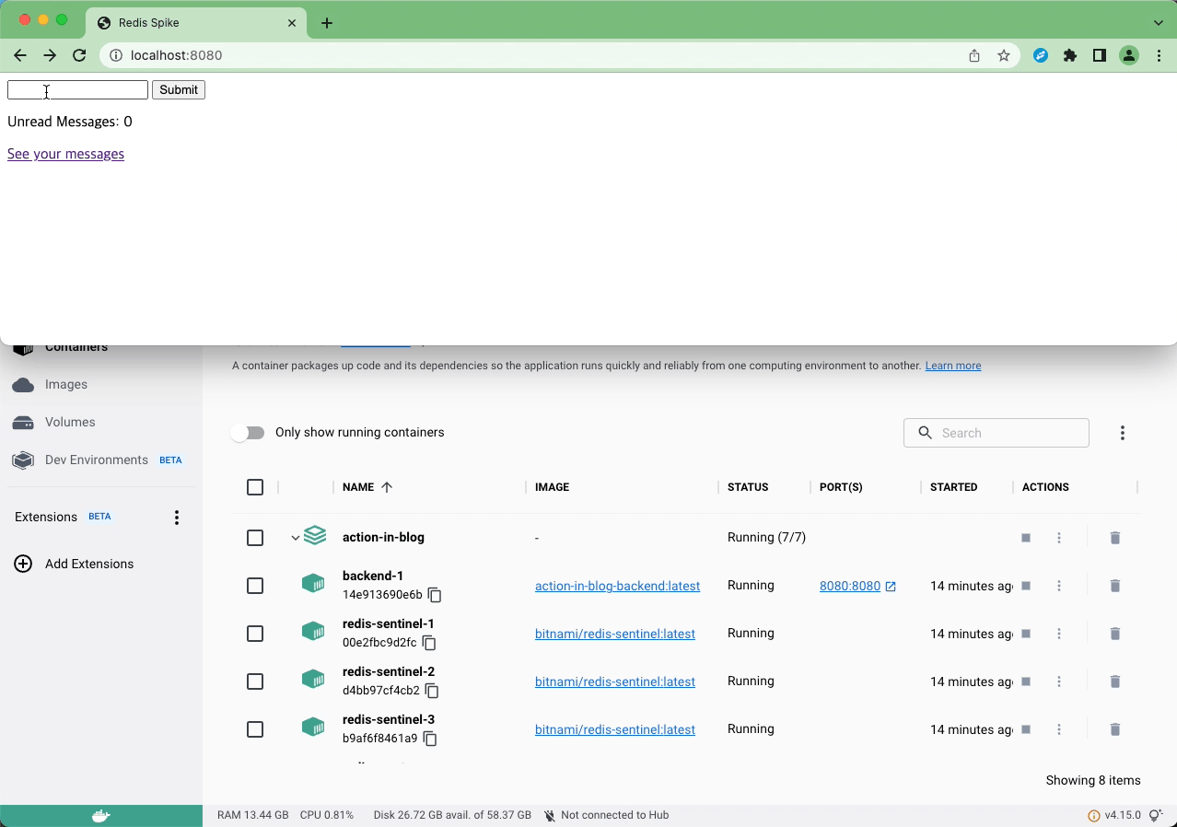
Task: Sort containers by Name column
Action: click(x=367, y=487)
